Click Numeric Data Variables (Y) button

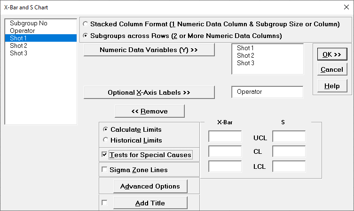pos(149,50)
